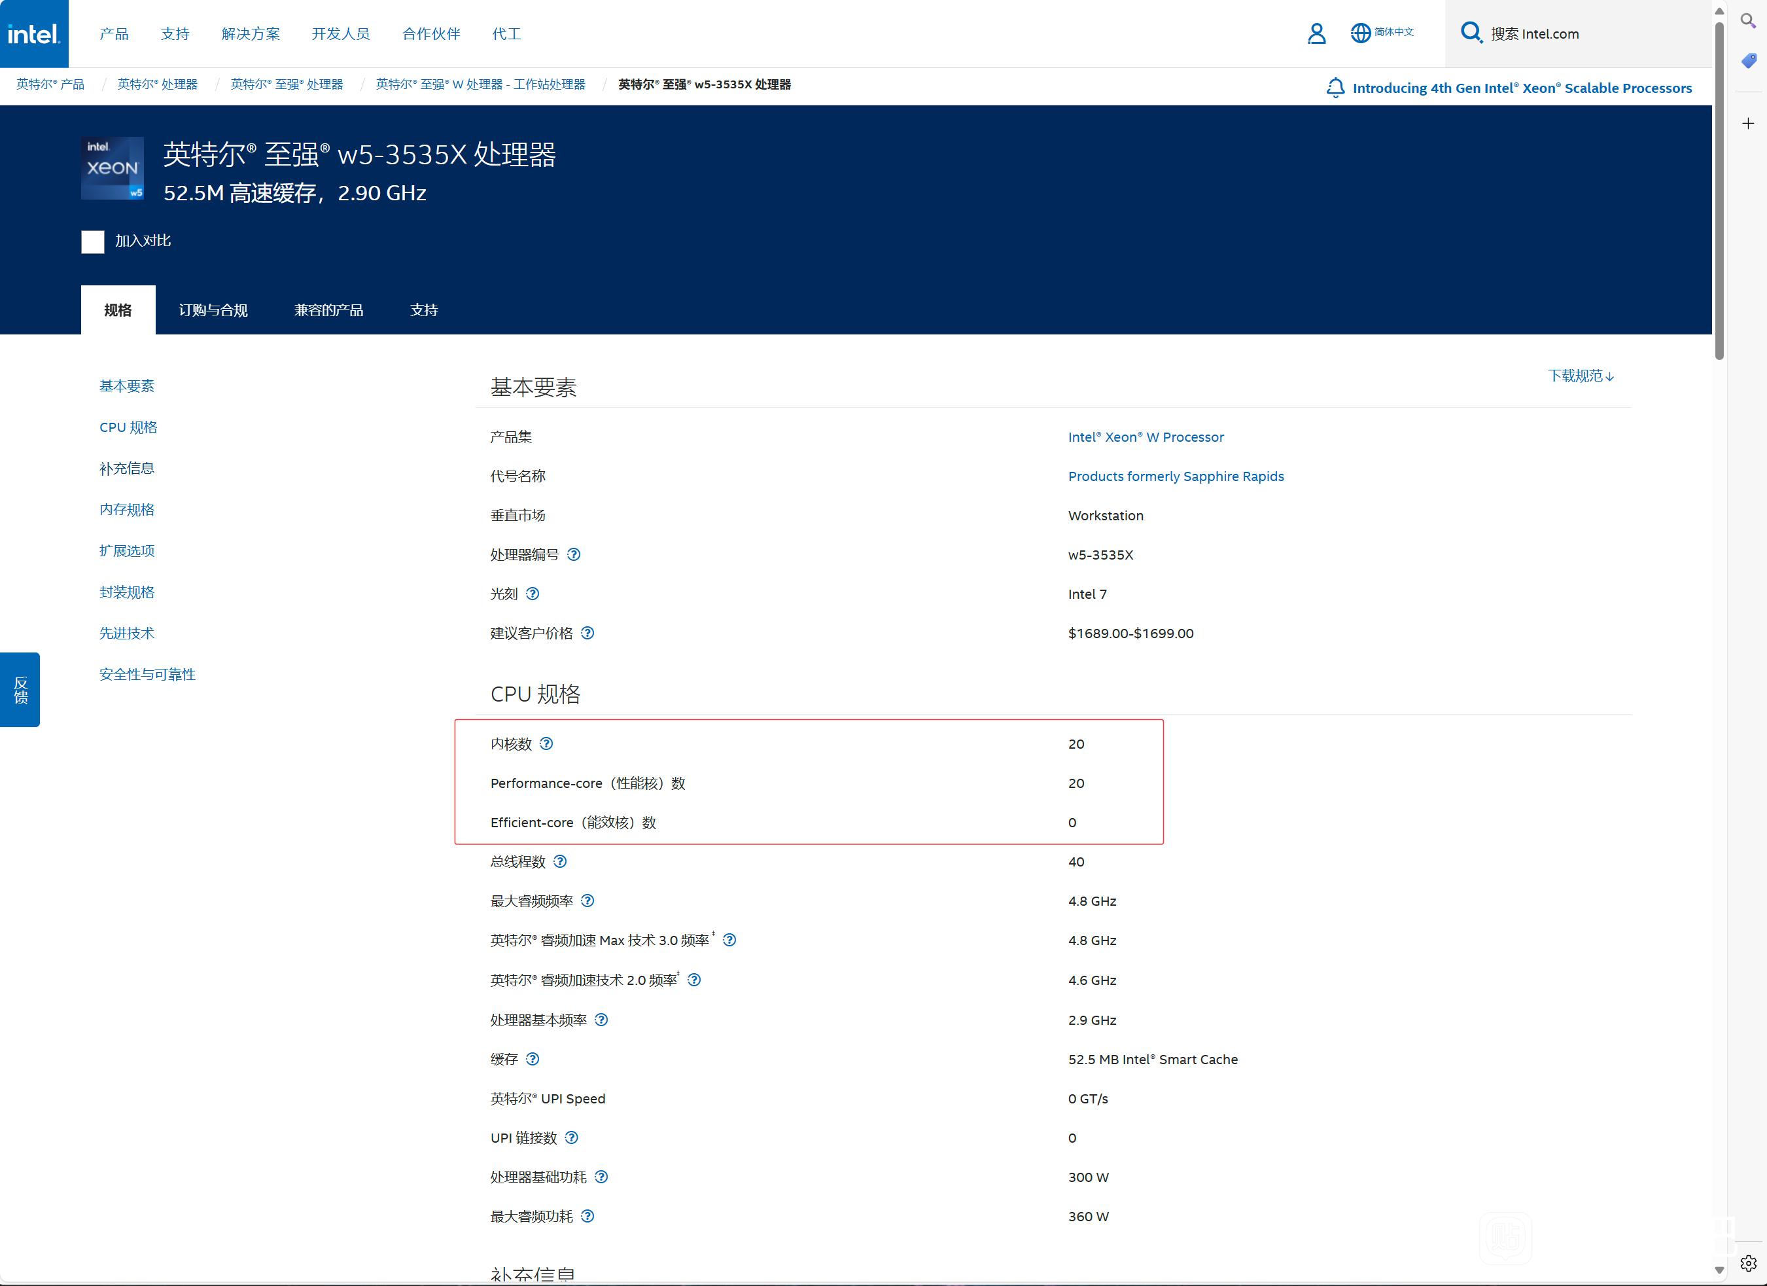1767x1286 pixels.
Task: Select the 规格 tab
Action: tap(118, 310)
